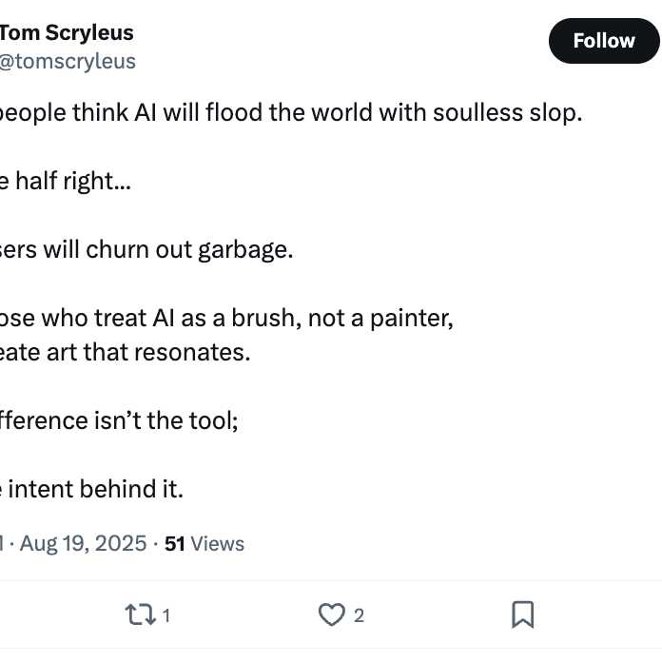Image resolution: width=662 pixels, height=662 pixels.
Task: Follow Tom Scryleus
Action: pyautogui.click(x=603, y=41)
